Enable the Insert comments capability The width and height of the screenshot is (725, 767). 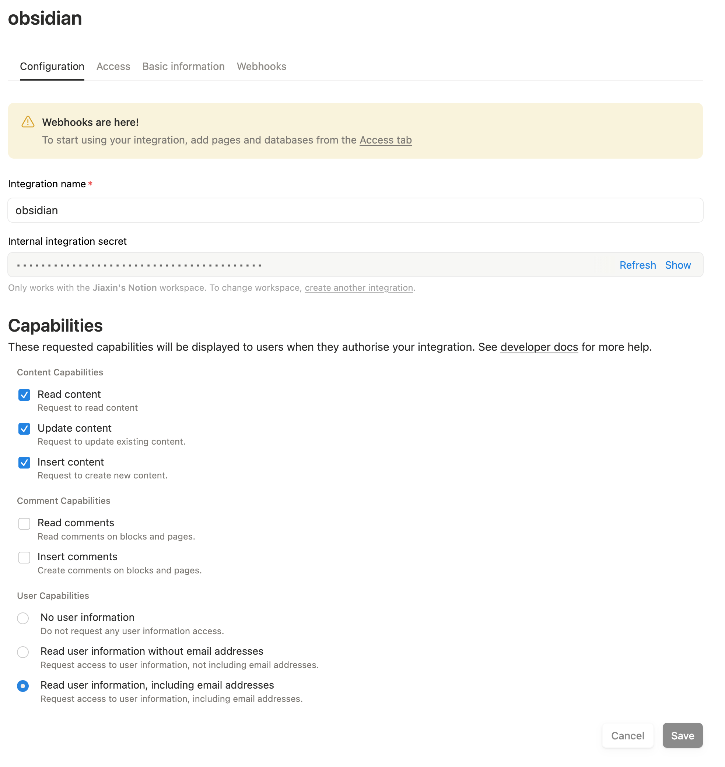(24, 557)
